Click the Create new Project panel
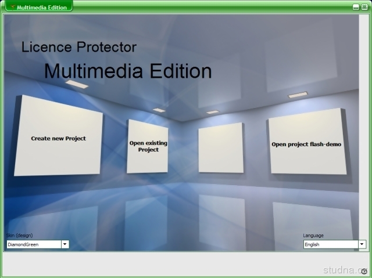 (58, 136)
